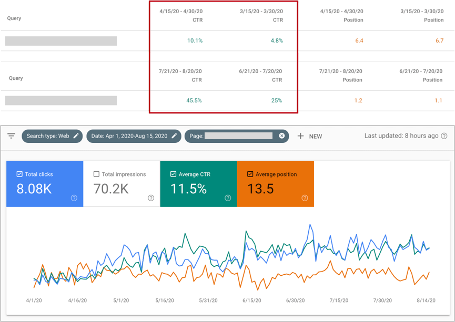Uncheck the Total clicks checkbox
455x322 pixels.
19,174
